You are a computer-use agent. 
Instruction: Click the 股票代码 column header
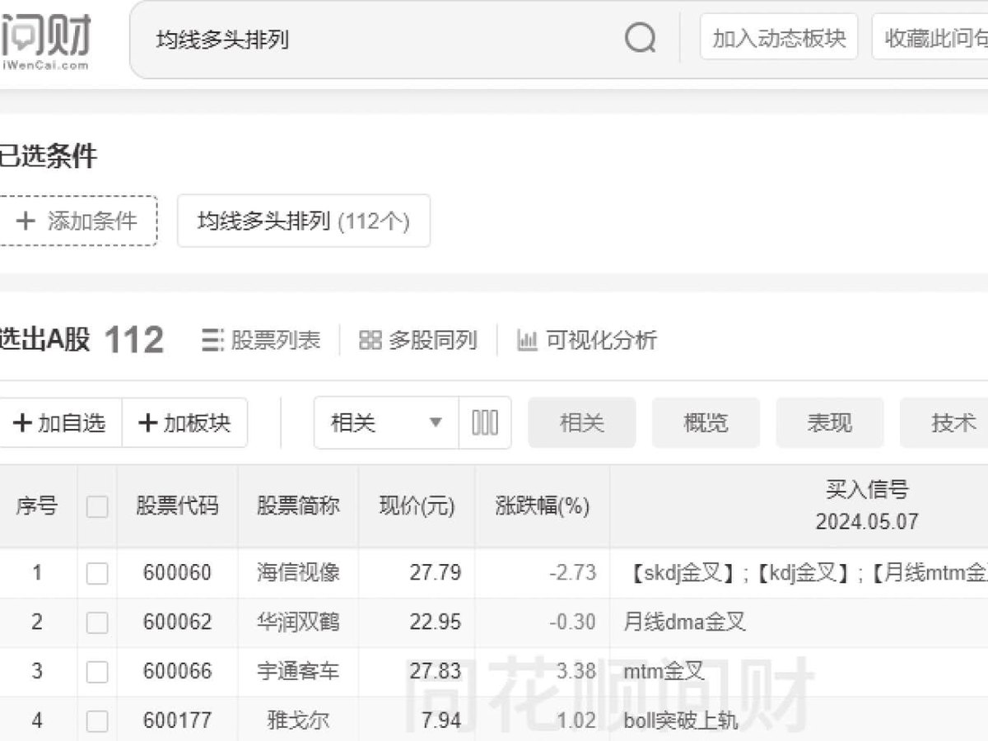(x=177, y=506)
